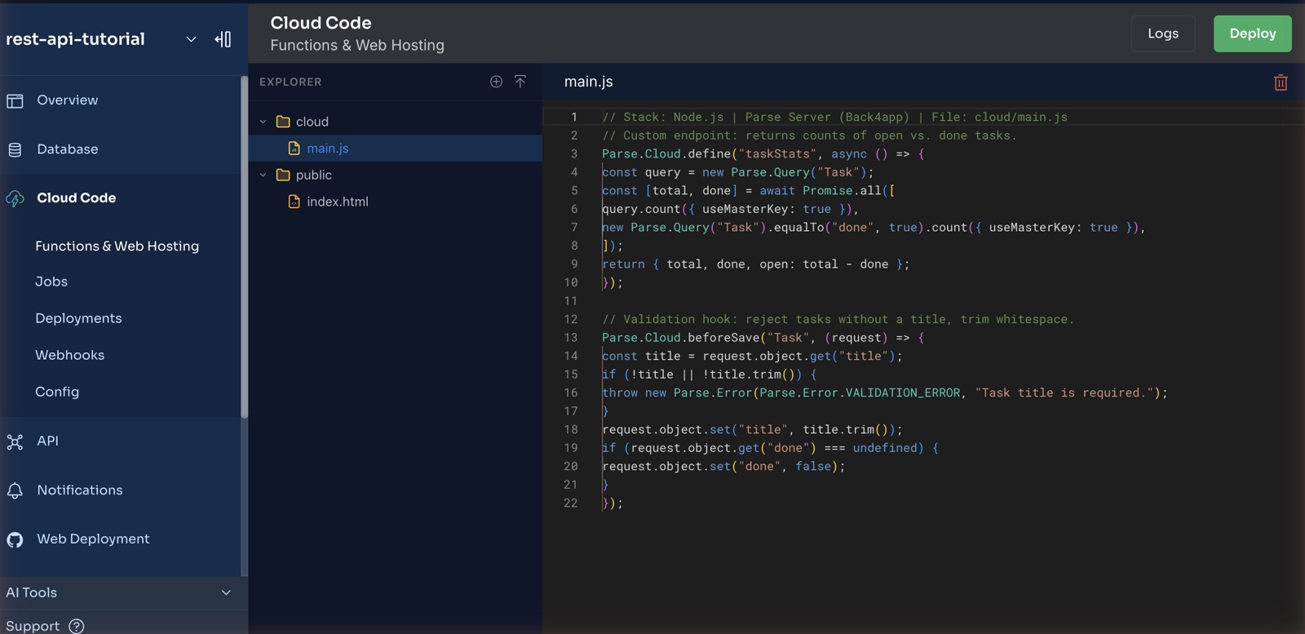This screenshot has height=634, width=1305.
Task: Collapse the sidebar with the panel icon
Action: tap(223, 39)
